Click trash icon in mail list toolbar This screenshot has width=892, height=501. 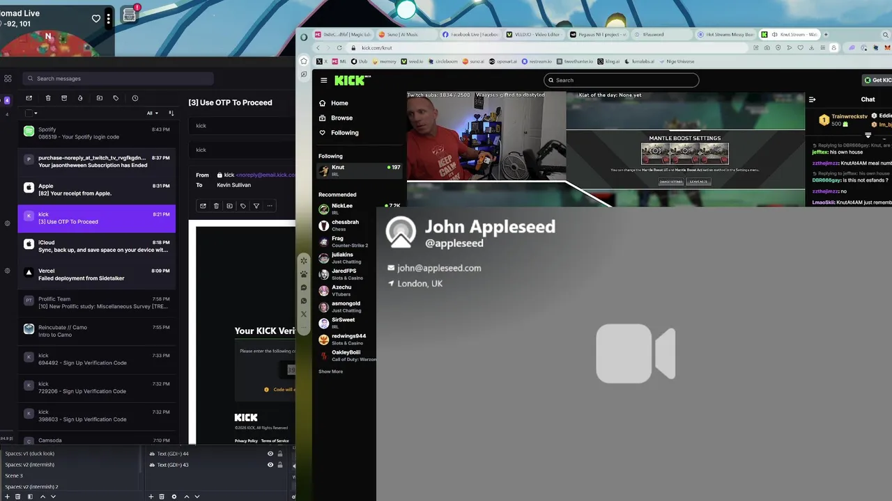coord(48,98)
